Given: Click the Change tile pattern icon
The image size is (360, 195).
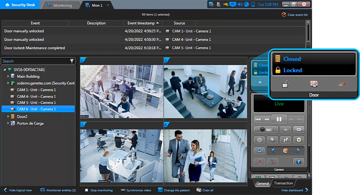Looking at the screenshot, I should tap(160, 190).
